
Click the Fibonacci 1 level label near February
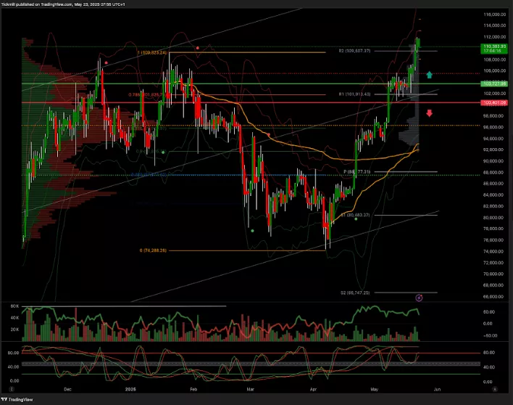[152, 53]
